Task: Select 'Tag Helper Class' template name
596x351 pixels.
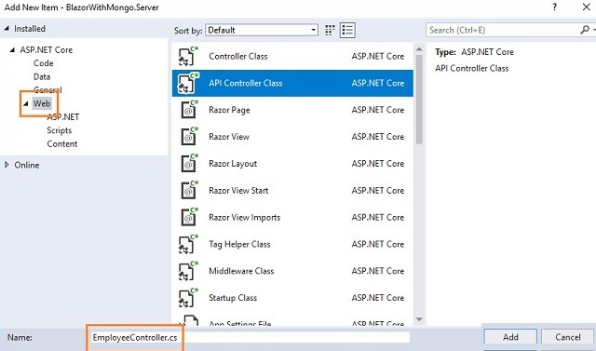Action: click(x=239, y=244)
